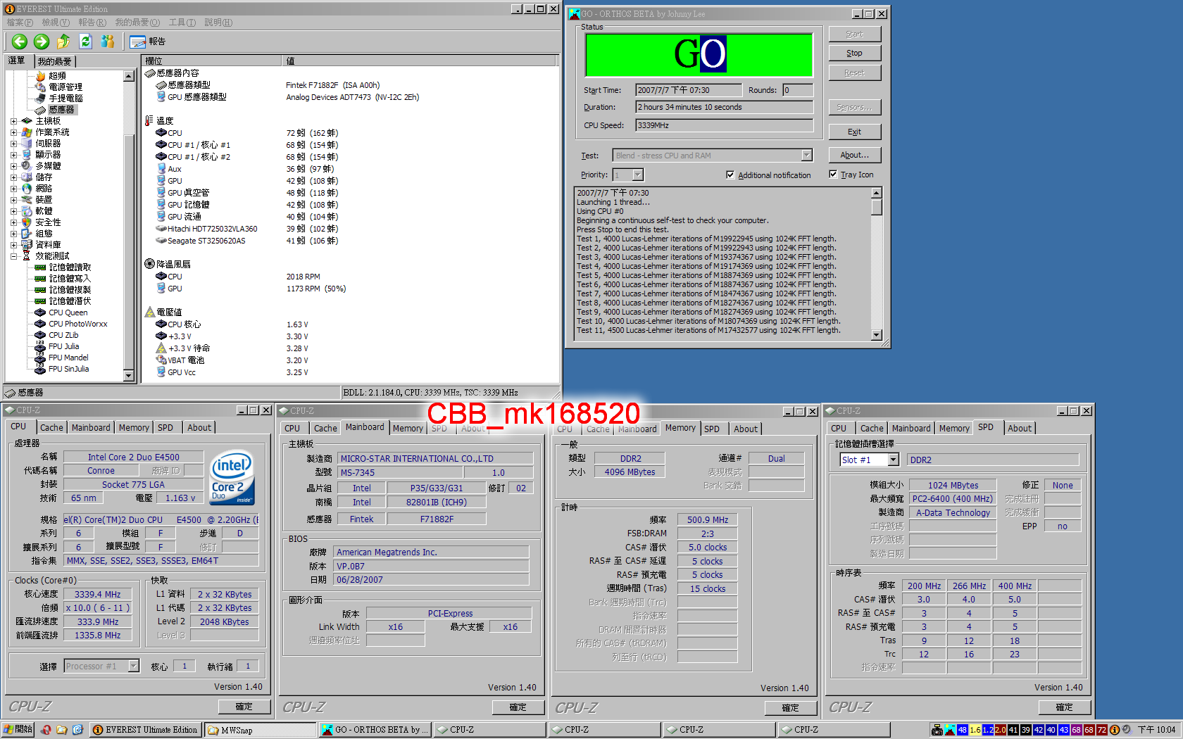Toggle the Additional notification checkbox
Viewport: 1183px width, 739px height.
[730, 175]
